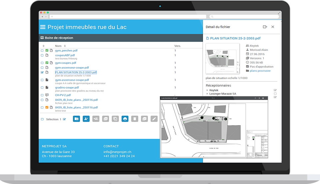Screen dimensions: 320x184
Task: Expand the Keytek recipient entry
Action: click(207, 90)
